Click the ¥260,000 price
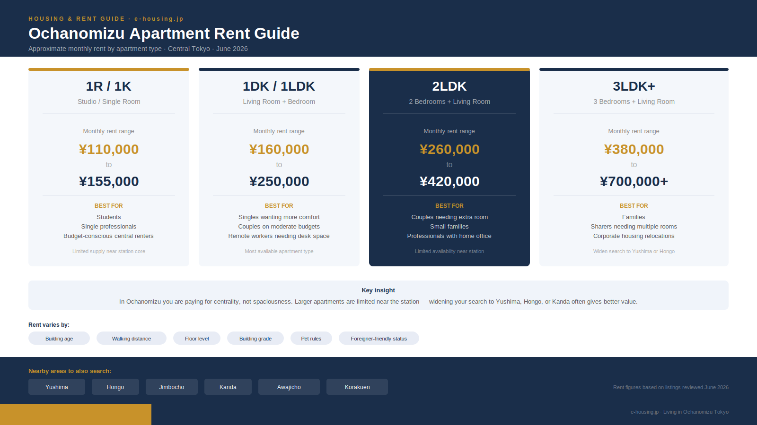The image size is (757, 425). [449, 149]
